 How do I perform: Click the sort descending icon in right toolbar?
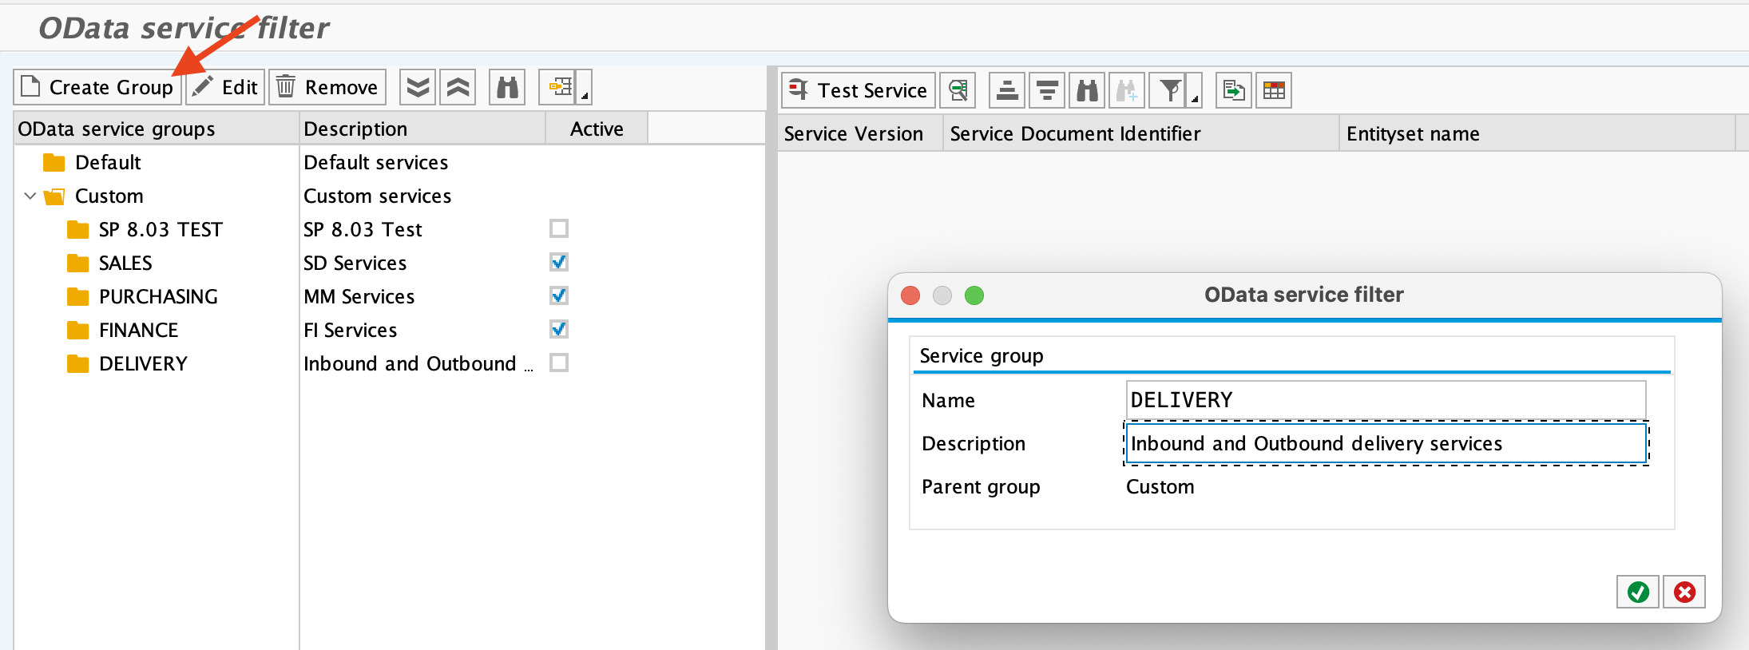pos(1047,90)
